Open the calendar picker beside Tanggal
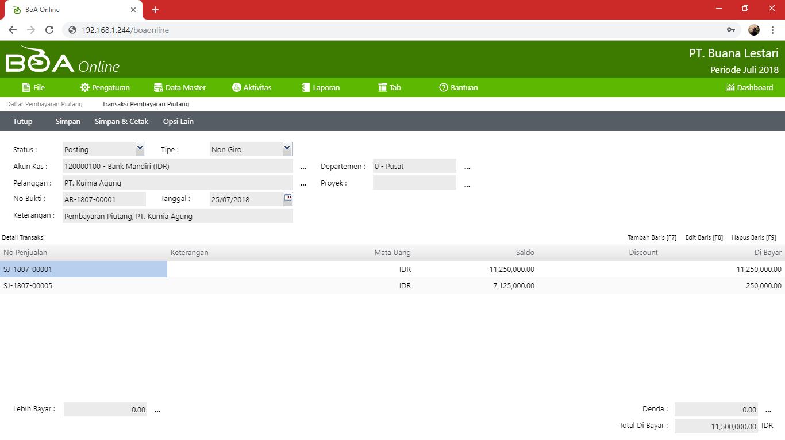 pos(288,199)
